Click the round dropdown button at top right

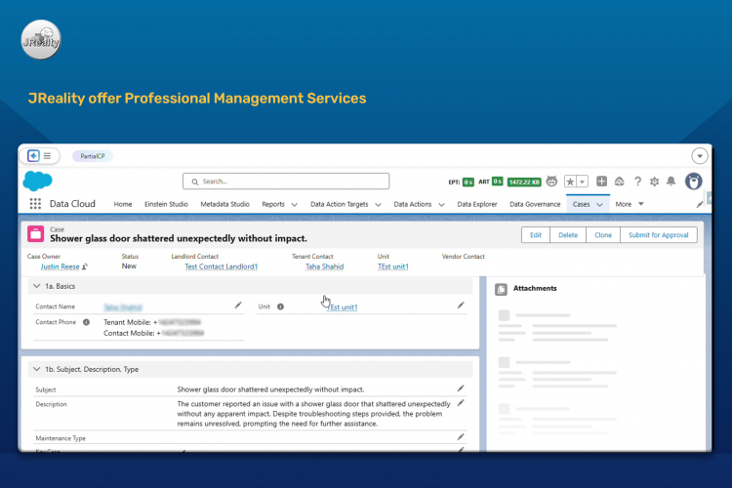[700, 156]
